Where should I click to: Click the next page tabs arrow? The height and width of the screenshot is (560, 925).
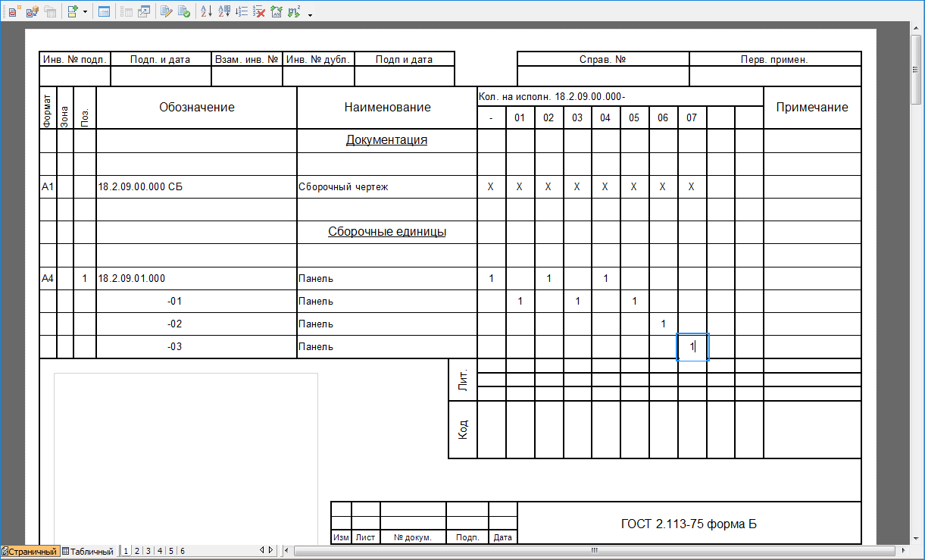coord(271,550)
